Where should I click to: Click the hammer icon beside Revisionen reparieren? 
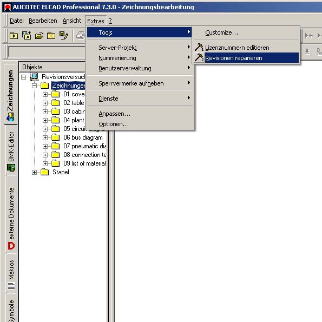[x=199, y=57]
